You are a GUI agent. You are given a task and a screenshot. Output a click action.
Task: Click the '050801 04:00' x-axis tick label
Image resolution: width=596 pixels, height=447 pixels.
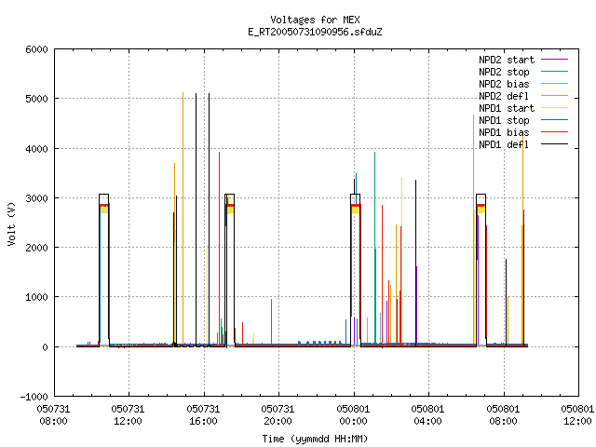pyautogui.click(x=427, y=415)
